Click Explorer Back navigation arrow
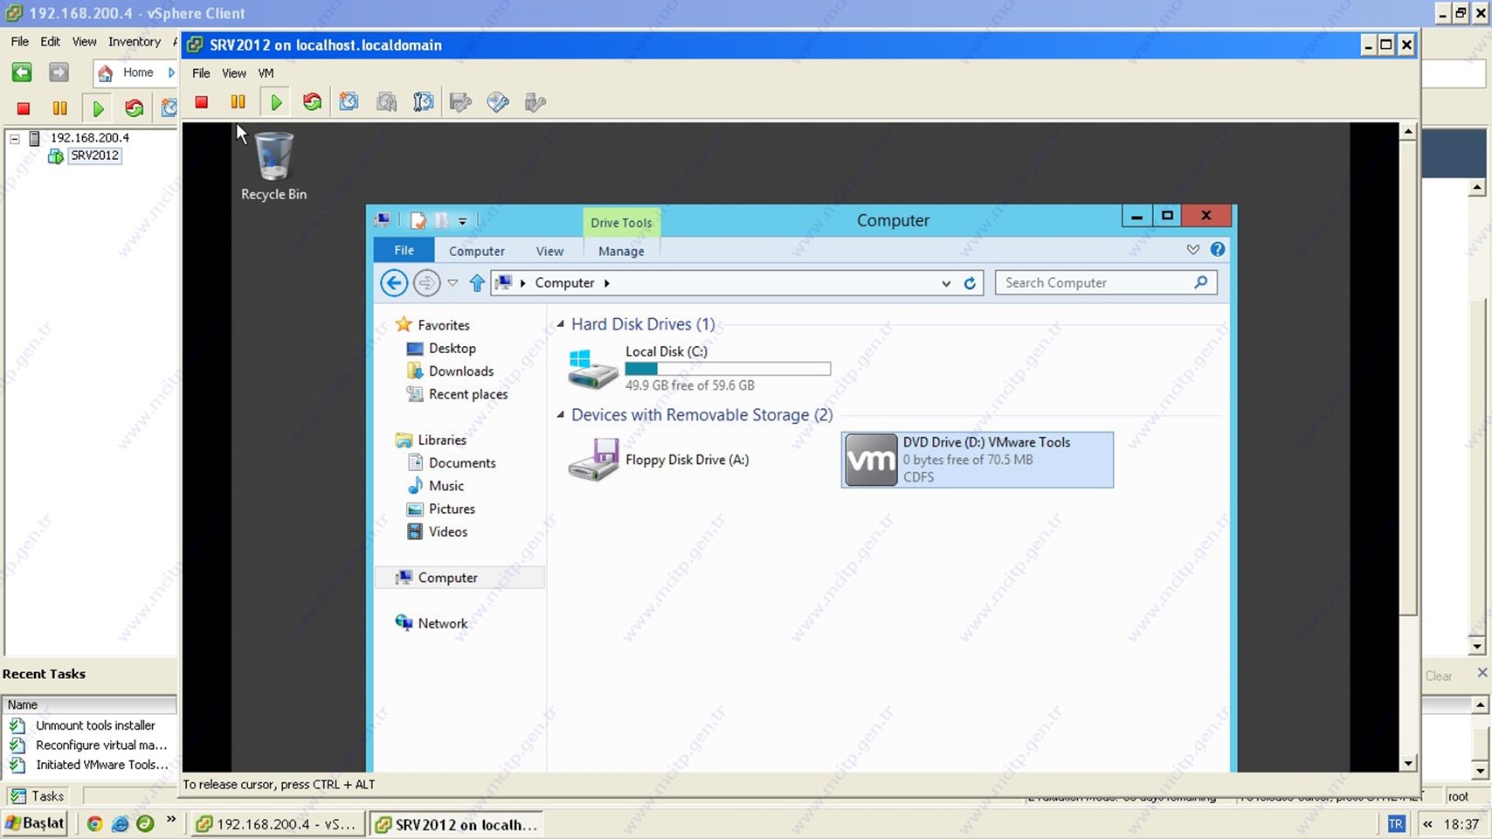 [x=394, y=282]
